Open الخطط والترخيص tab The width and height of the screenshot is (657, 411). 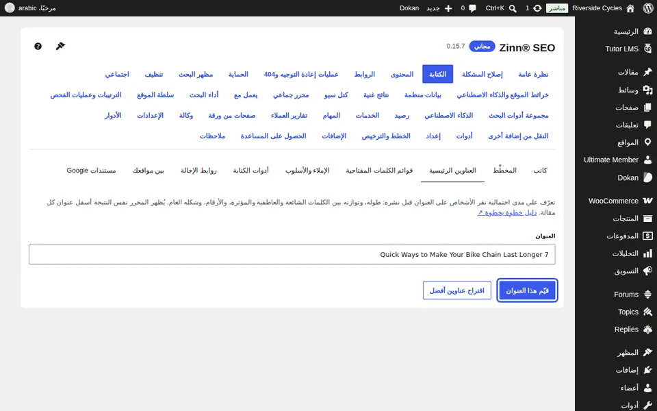pos(386,136)
